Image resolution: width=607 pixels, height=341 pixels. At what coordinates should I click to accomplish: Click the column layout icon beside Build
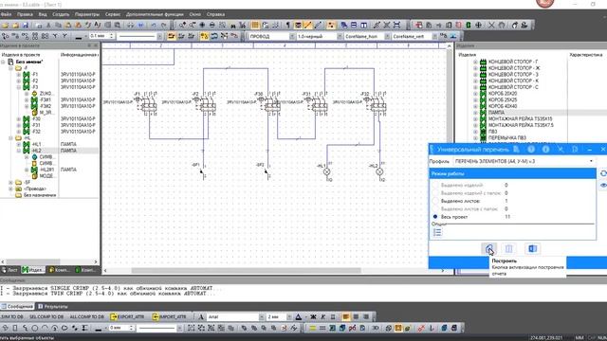coord(509,248)
